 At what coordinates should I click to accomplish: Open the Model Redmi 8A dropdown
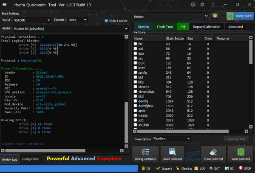pyautogui.click(x=71, y=29)
